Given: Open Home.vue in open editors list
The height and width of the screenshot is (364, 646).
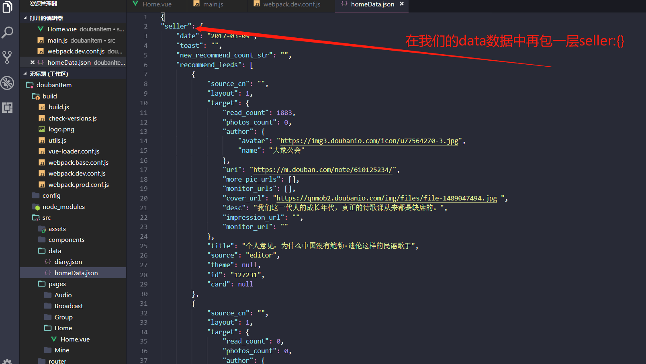Looking at the screenshot, I should tap(73, 29).
